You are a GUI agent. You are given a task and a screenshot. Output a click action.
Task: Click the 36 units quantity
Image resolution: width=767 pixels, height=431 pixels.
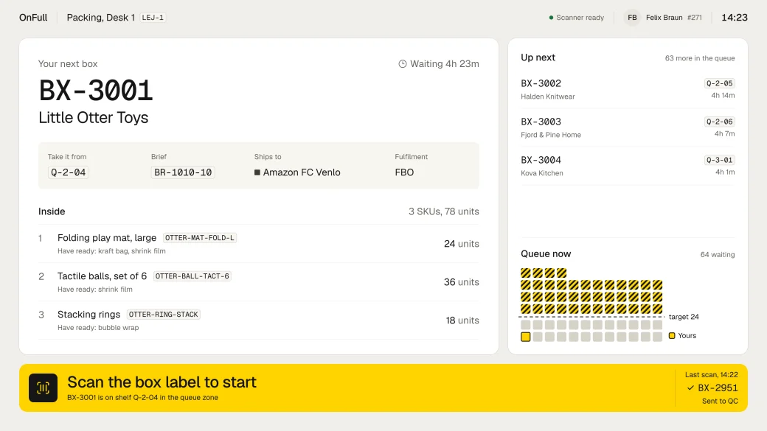462,282
